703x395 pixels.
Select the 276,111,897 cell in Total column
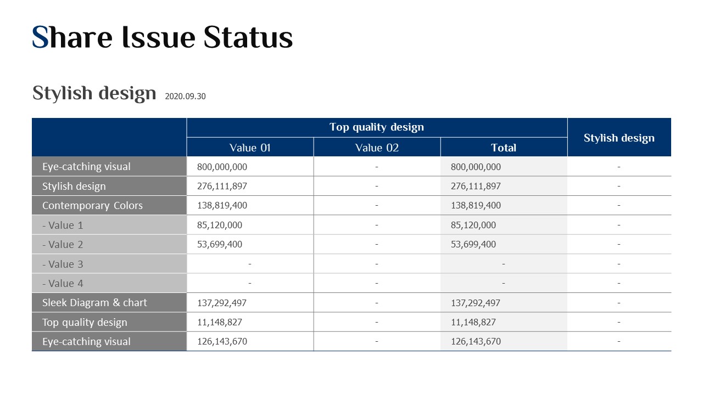click(504, 186)
